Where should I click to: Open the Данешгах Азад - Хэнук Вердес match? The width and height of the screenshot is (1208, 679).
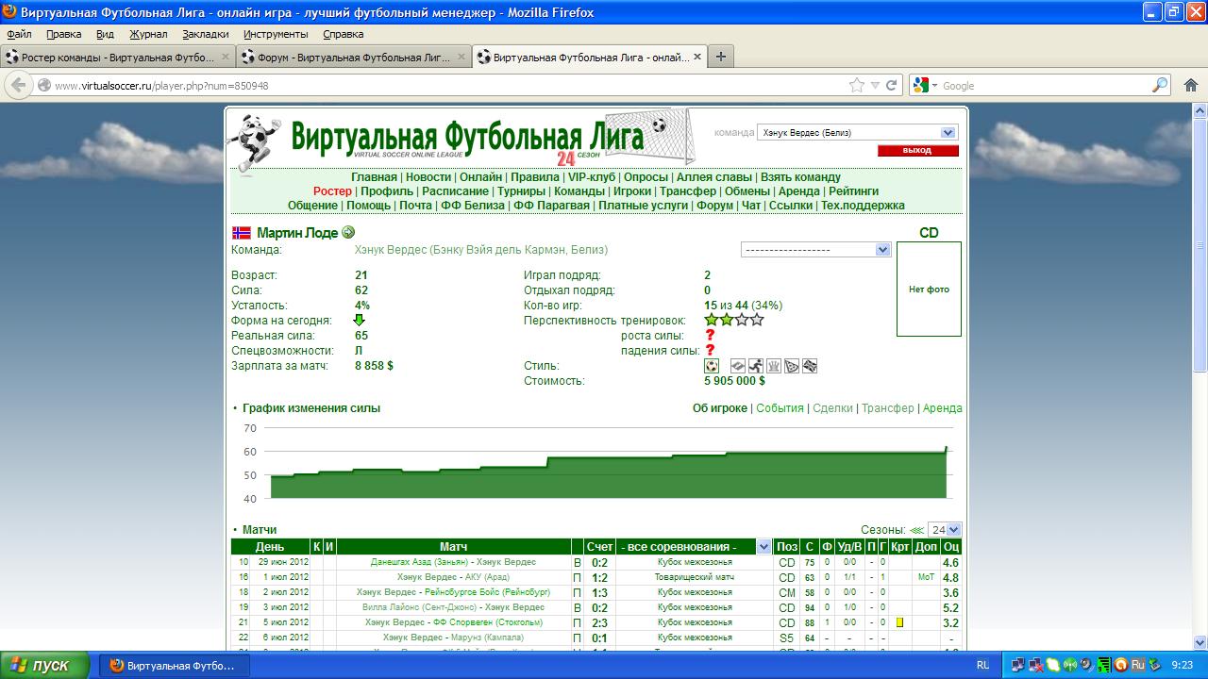pyautogui.click(x=453, y=562)
